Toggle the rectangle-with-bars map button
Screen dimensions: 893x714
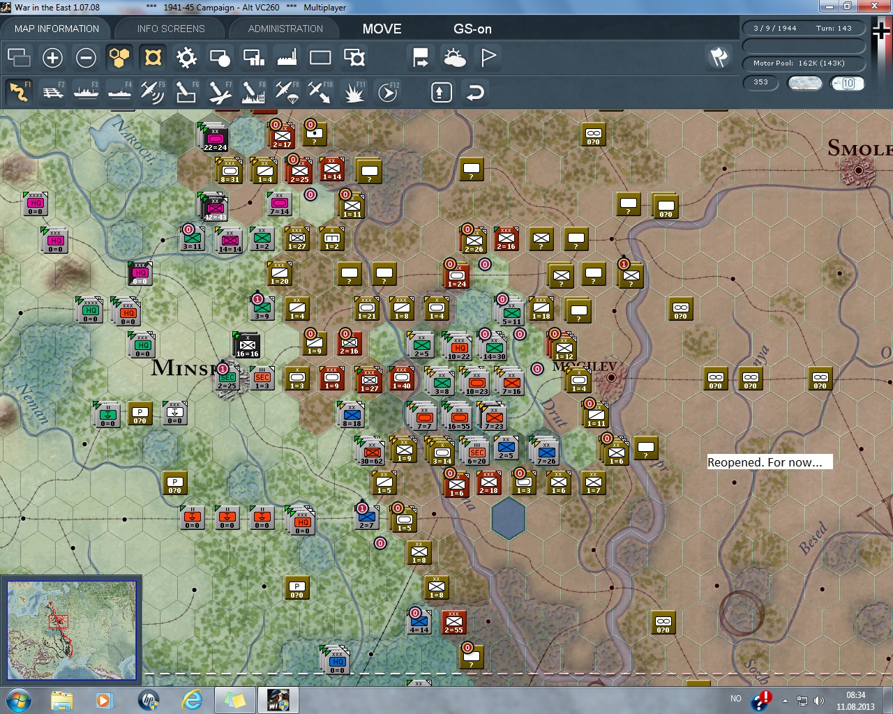tap(253, 57)
